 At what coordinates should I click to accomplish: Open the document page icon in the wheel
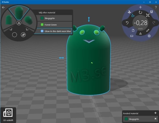[x=133, y=30]
